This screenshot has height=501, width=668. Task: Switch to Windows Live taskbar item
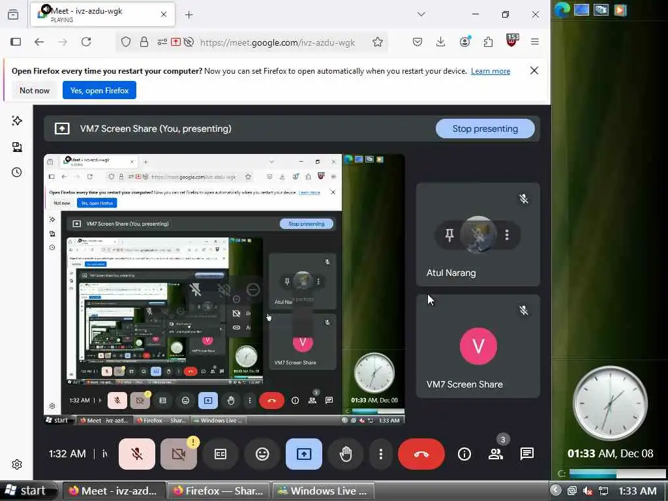click(x=323, y=491)
